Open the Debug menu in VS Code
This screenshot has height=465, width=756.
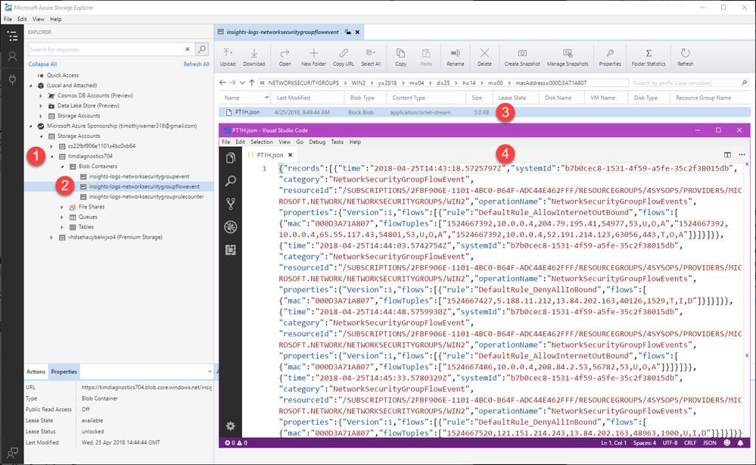[317, 142]
